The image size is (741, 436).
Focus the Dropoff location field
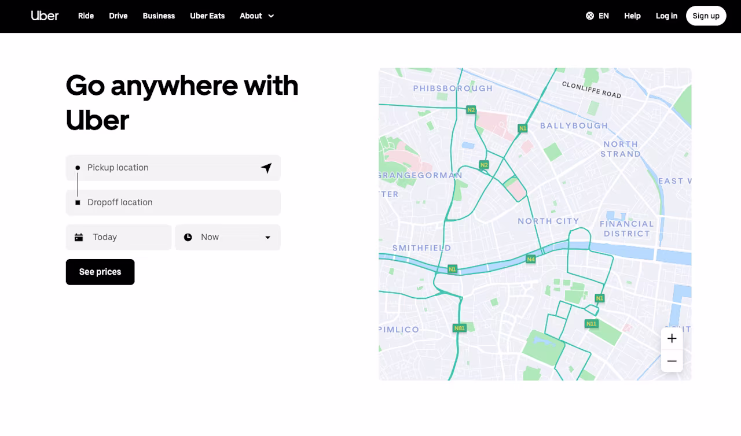coord(173,202)
